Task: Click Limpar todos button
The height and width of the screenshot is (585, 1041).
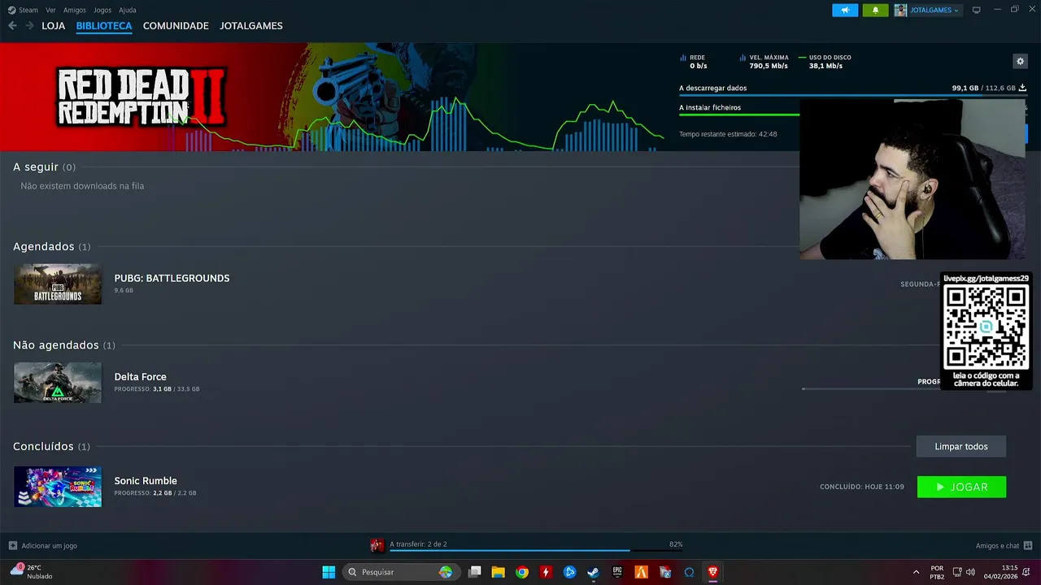Action: pyautogui.click(x=961, y=446)
